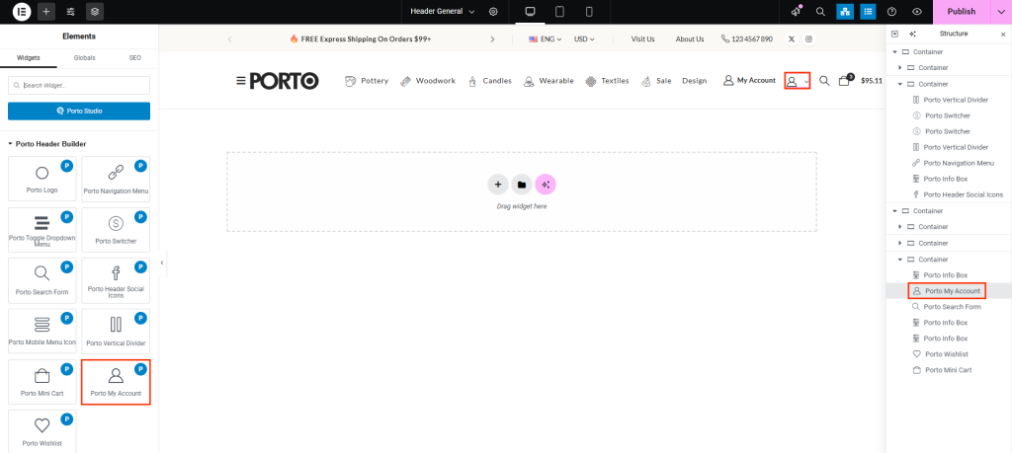Switch to tablet responsive mode

point(559,12)
